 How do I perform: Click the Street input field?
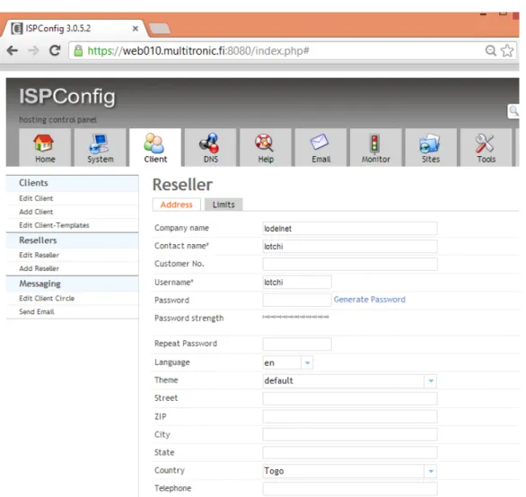point(350,398)
